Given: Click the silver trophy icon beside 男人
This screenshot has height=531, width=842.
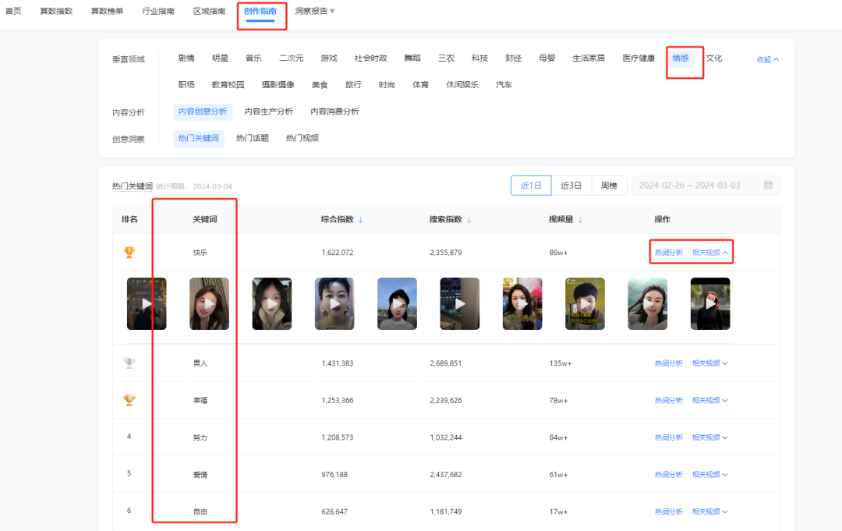Looking at the screenshot, I should [129, 363].
